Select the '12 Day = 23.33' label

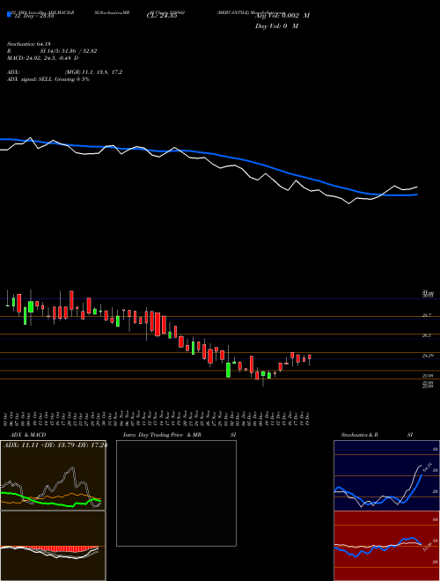(33, 16)
